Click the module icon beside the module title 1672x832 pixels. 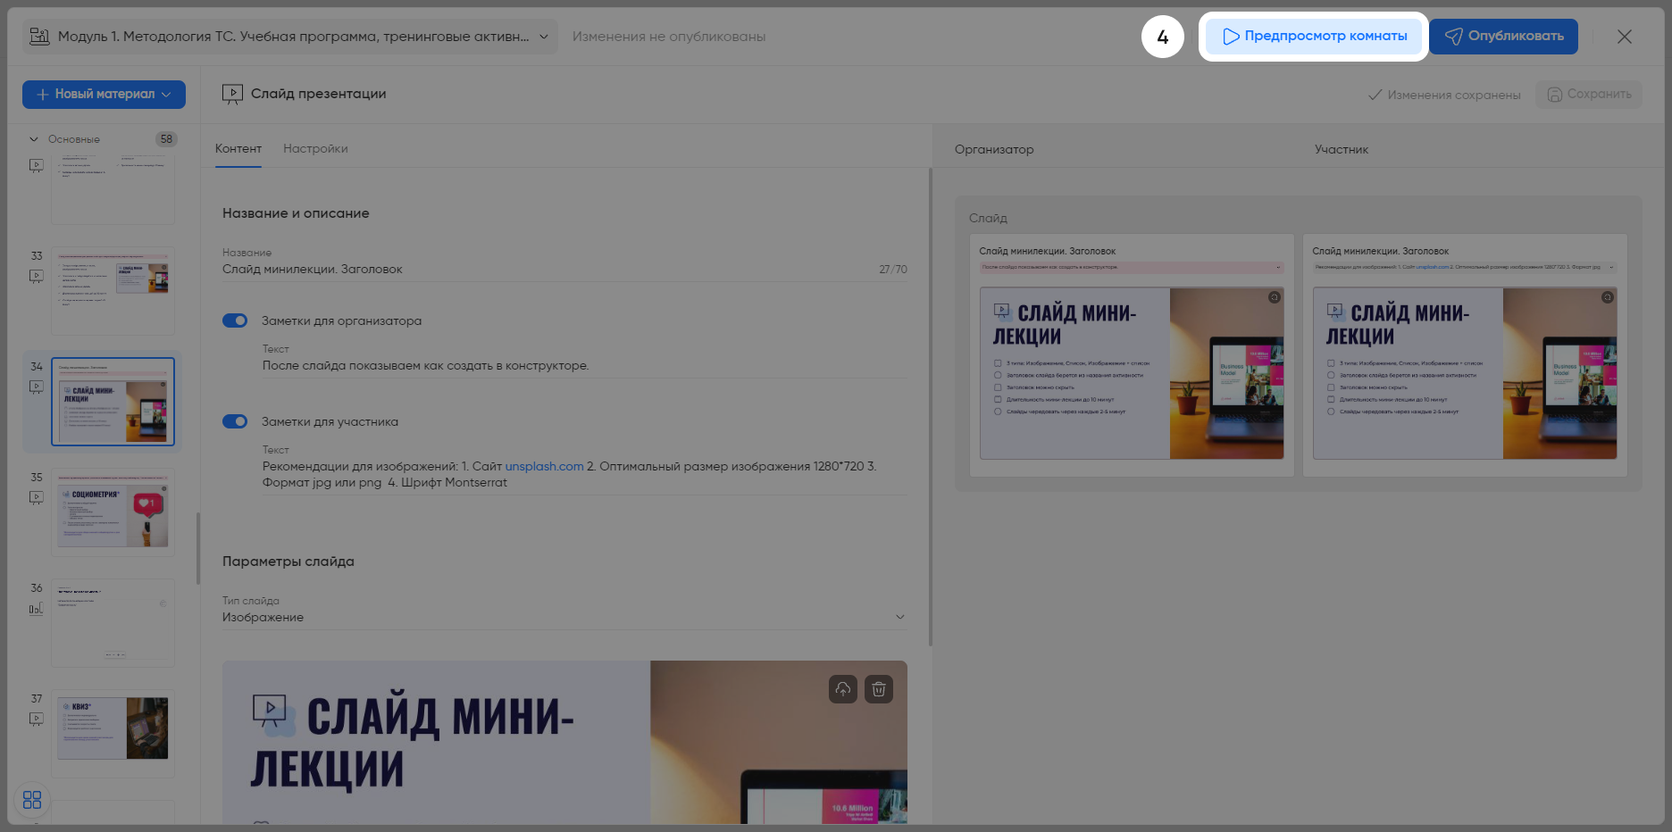39,37
